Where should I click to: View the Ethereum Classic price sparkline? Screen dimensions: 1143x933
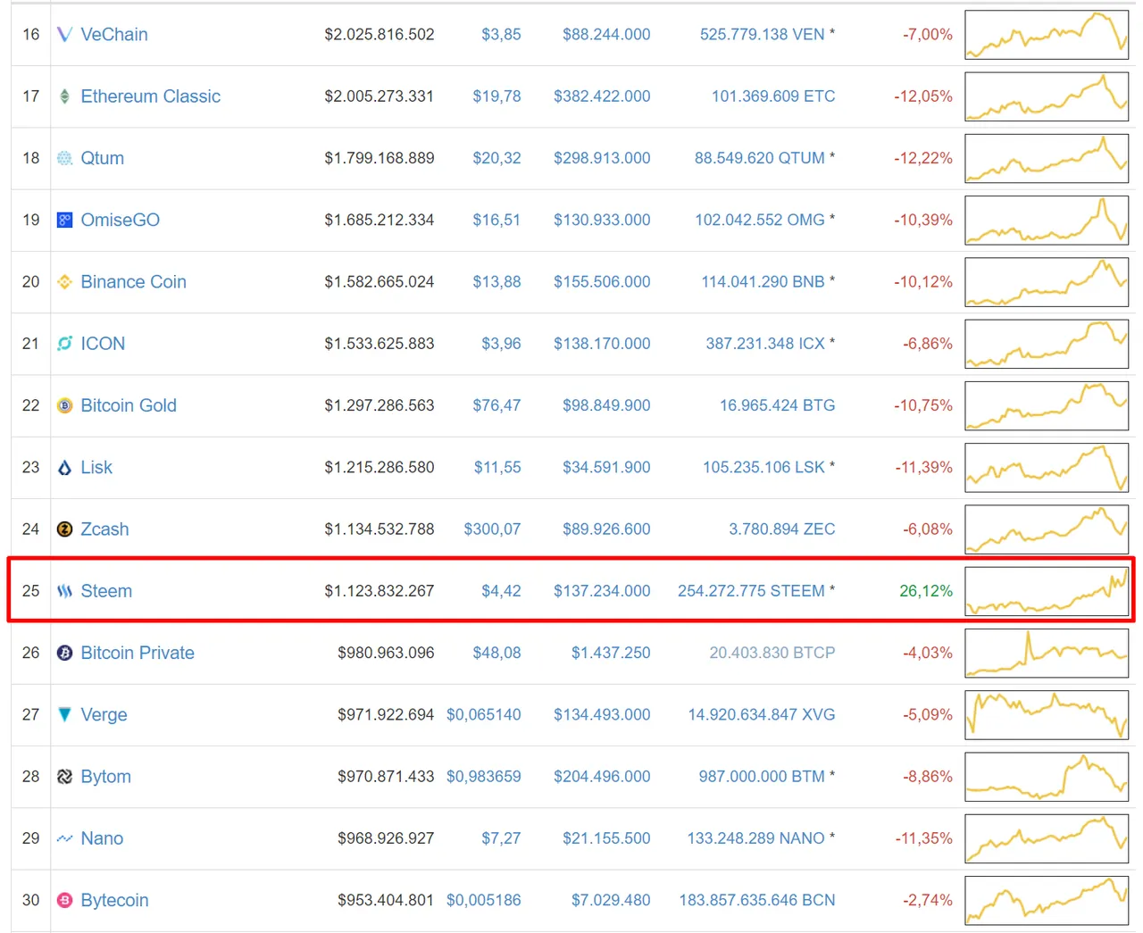tap(1047, 96)
